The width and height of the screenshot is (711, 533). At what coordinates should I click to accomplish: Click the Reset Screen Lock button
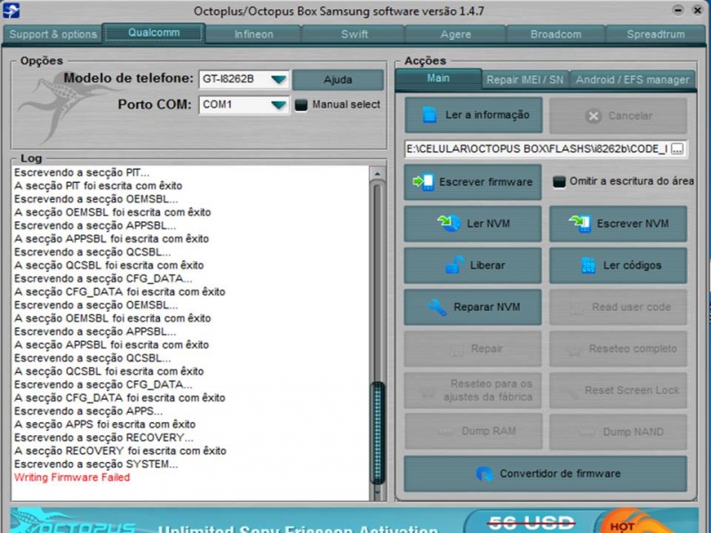(x=618, y=391)
